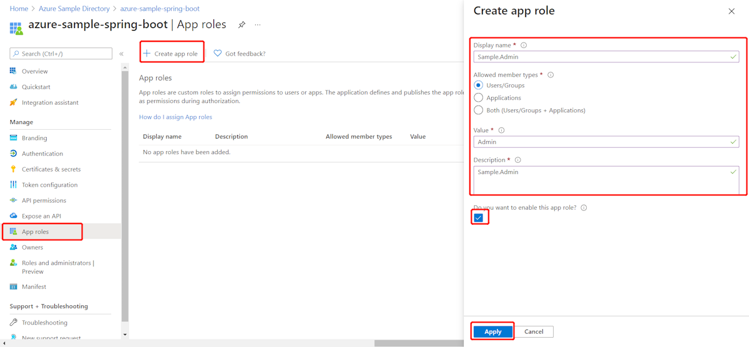The height and width of the screenshot is (347, 749).
Task: Select the Applications radio button
Action: [479, 98]
